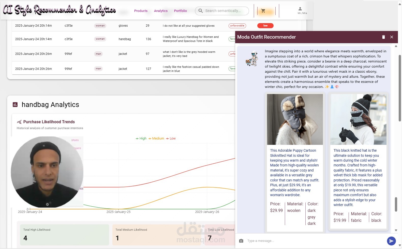Viewport: 402px width, 249px height.
Task: Click the '2025-January-26' axis label on chart
Action: point(207,212)
